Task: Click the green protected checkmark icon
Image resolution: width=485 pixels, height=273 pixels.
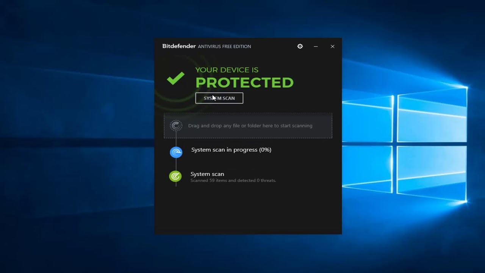Action: point(175,78)
